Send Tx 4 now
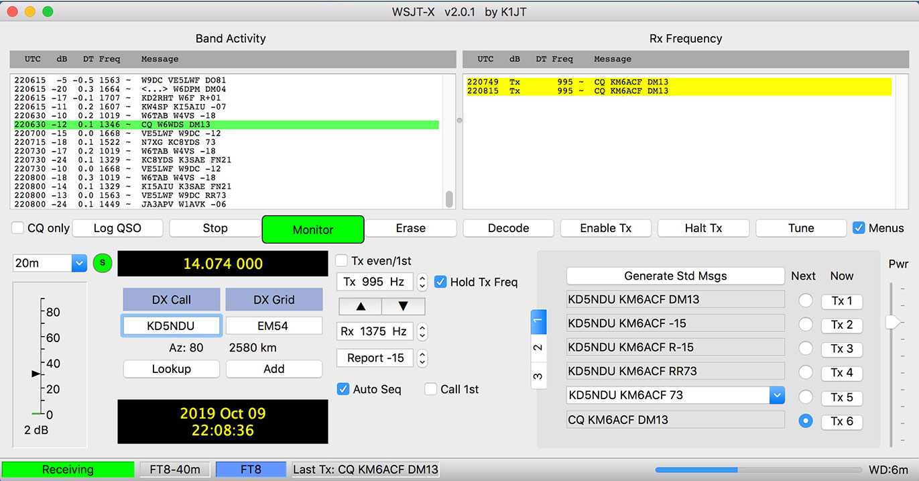Image resolution: width=919 pixels, height=481 pixels. pos(842,373)
